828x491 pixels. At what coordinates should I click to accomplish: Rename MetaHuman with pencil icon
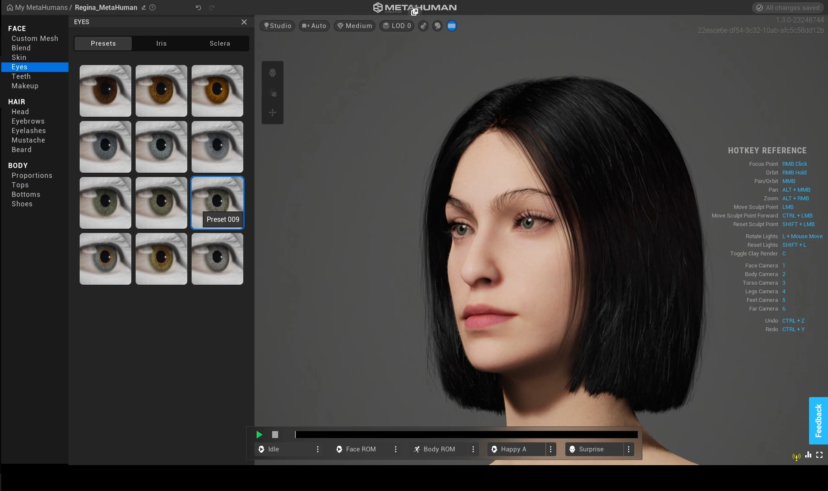144,7
